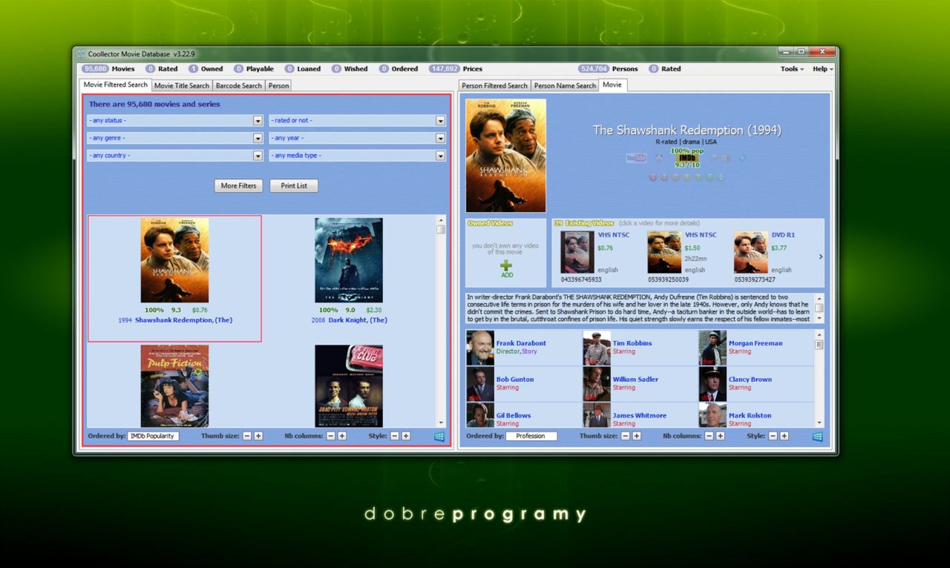
Task: Click the Wished counter in status bar
Action: [350, 69]
